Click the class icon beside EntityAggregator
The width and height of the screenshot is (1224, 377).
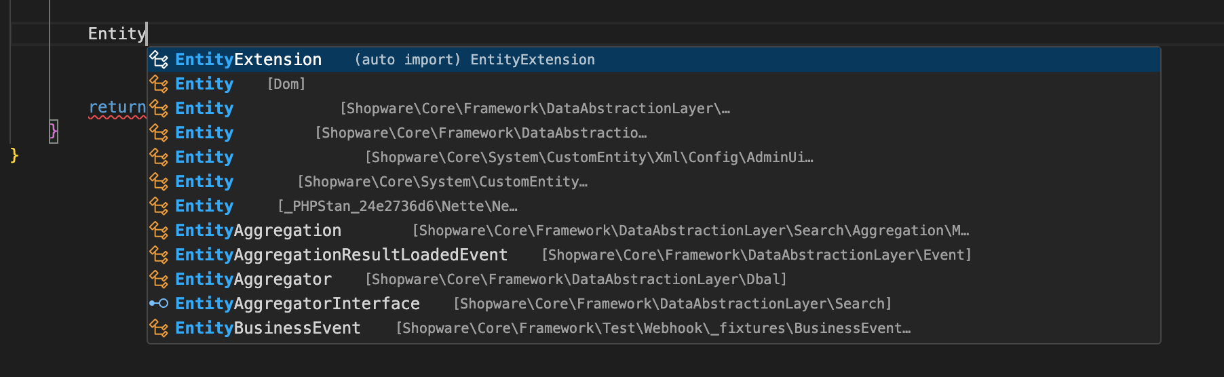pos(159,279)
